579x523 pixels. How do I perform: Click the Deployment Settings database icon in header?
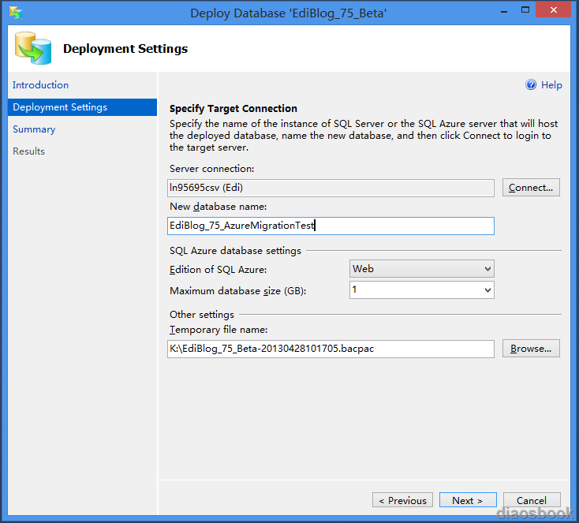33,48
